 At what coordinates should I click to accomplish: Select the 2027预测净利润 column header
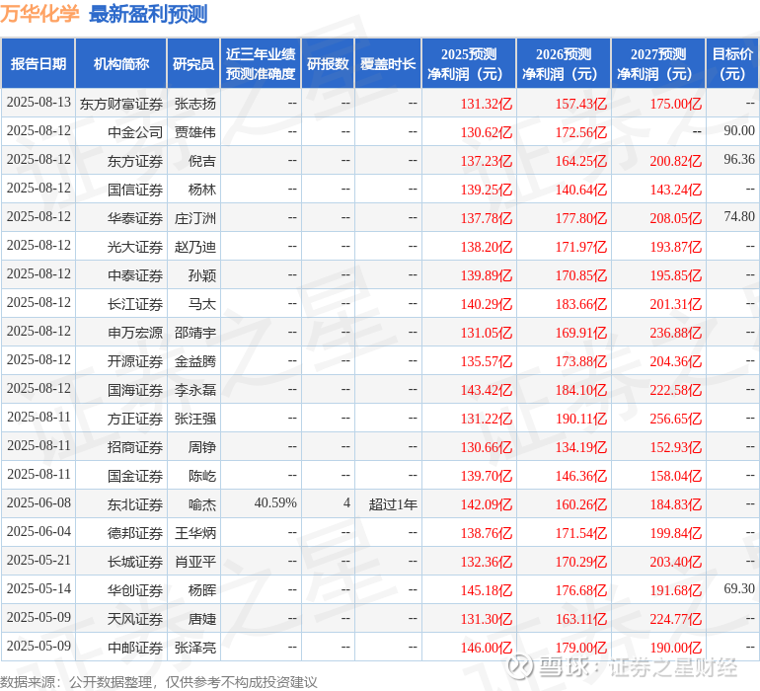coord(658,63)
